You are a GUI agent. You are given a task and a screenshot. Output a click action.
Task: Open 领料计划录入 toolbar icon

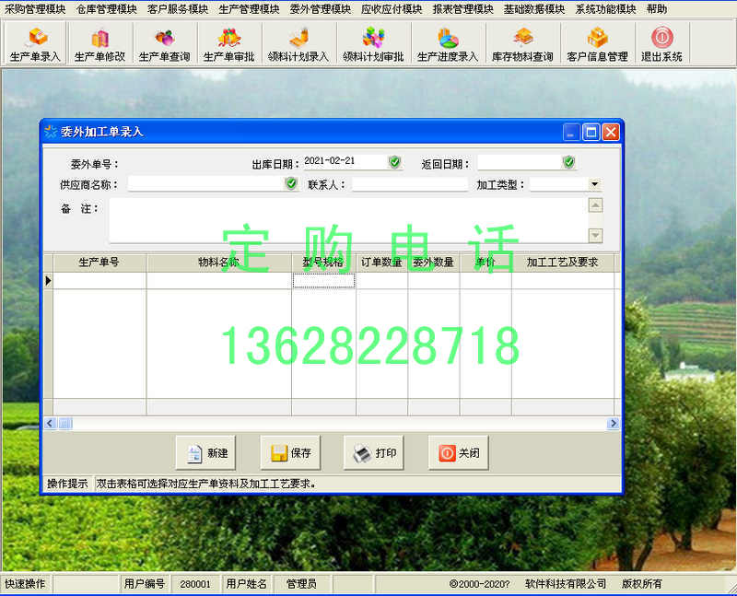click(298, 44)
